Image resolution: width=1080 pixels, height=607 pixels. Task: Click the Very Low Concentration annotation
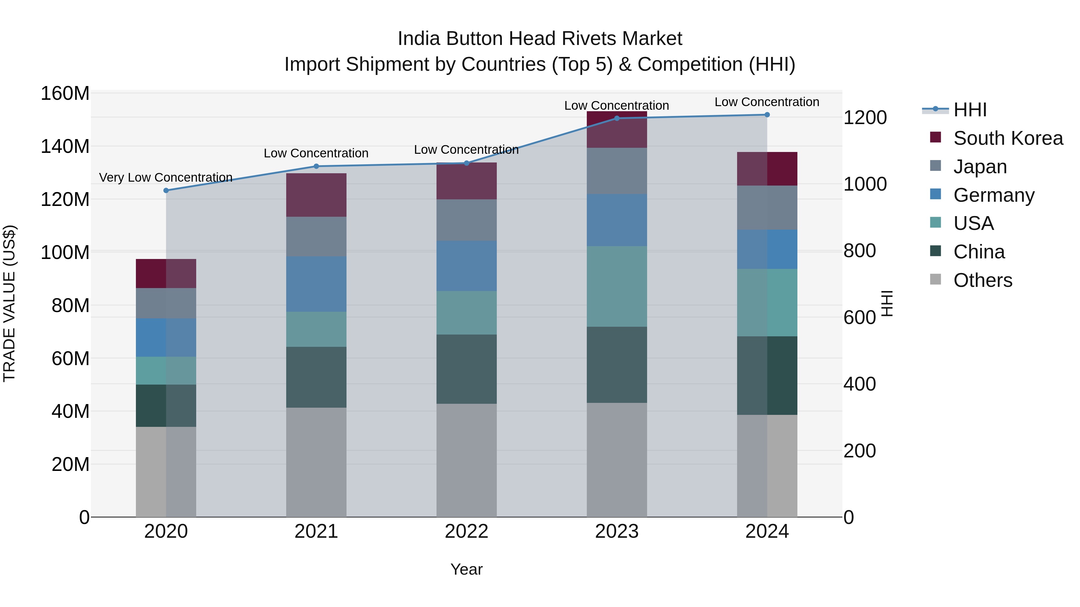click(x=166, y=178)
